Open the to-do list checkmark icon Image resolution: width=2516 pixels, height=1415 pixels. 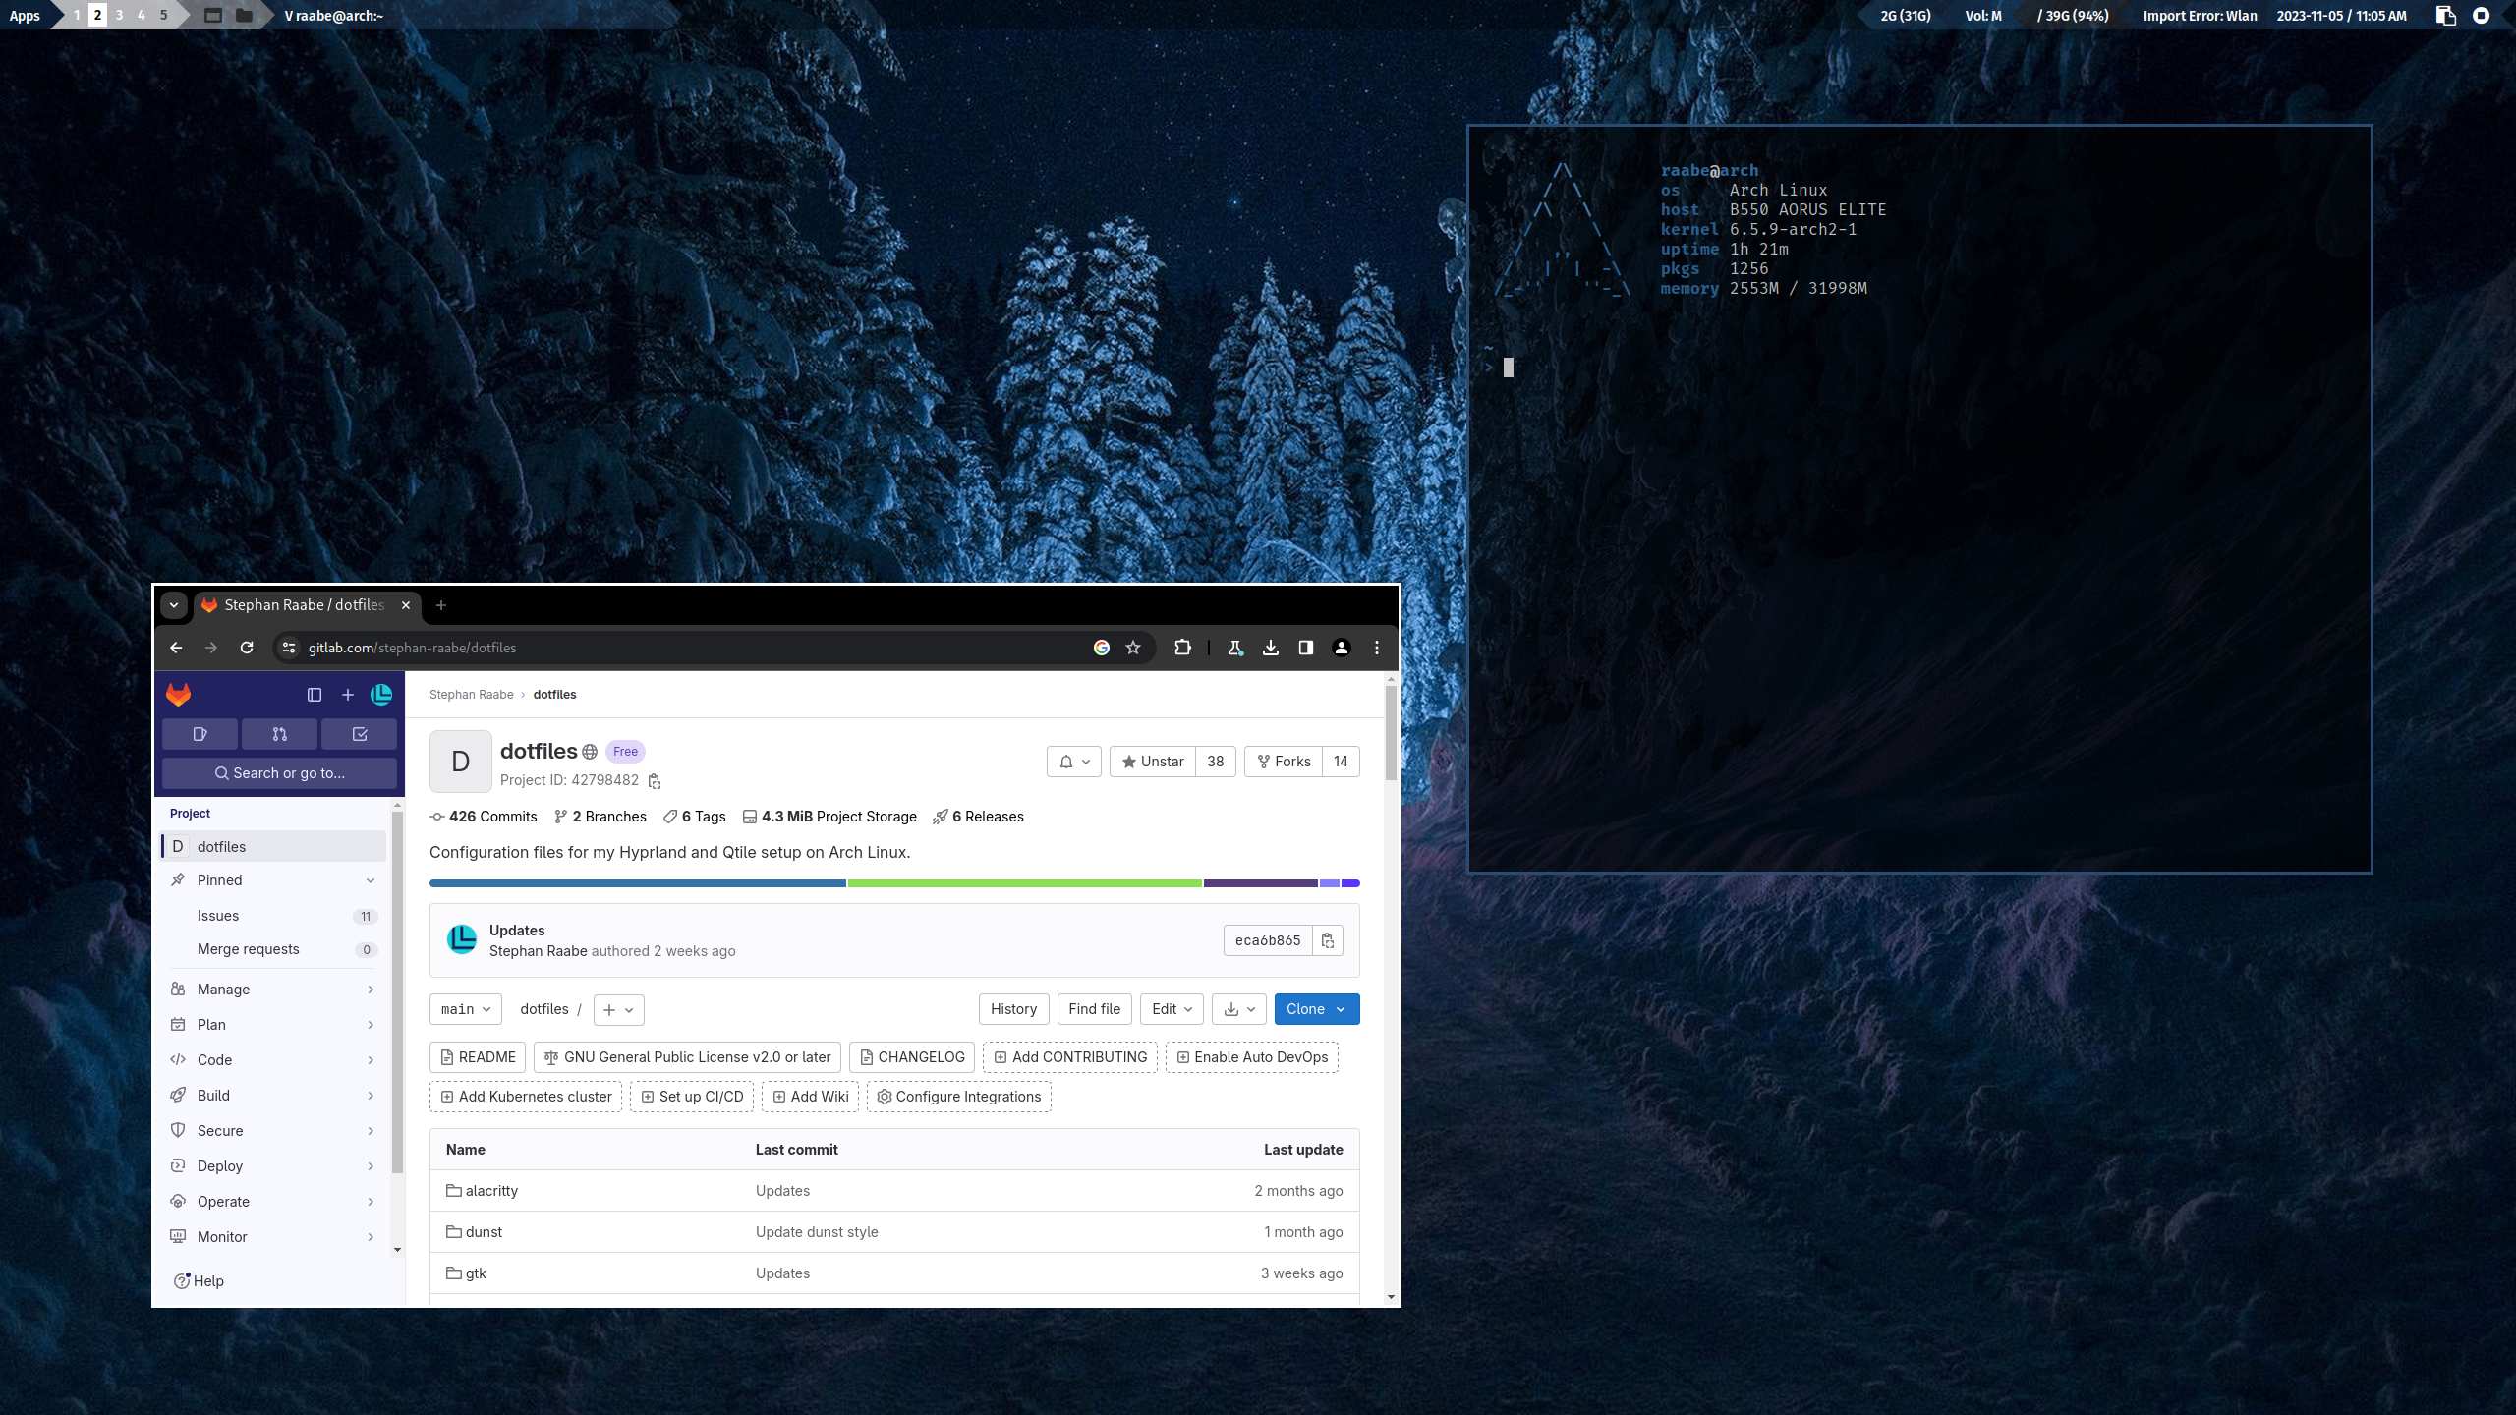(359, 734)
